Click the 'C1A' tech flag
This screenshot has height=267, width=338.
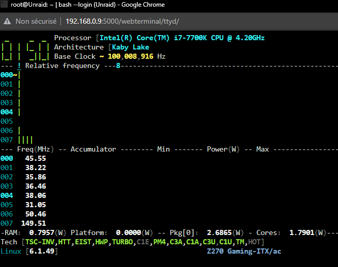tap(192, 242)
